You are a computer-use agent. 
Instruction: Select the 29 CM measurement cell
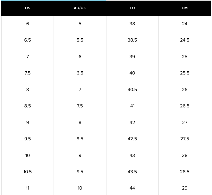(184, 188)
